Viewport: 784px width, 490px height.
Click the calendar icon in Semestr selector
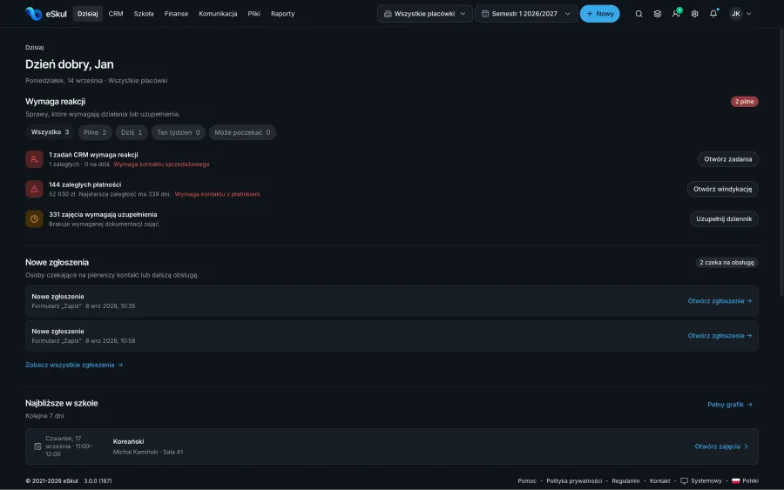click(x=484, y=14)
